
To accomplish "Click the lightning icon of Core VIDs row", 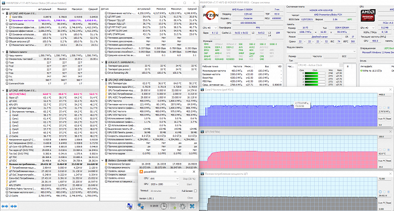I will coord(10,17).
